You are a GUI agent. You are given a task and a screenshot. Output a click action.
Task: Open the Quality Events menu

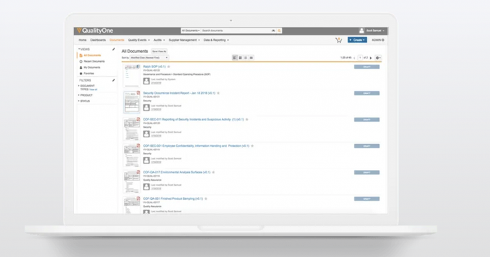tap(139, 40)
